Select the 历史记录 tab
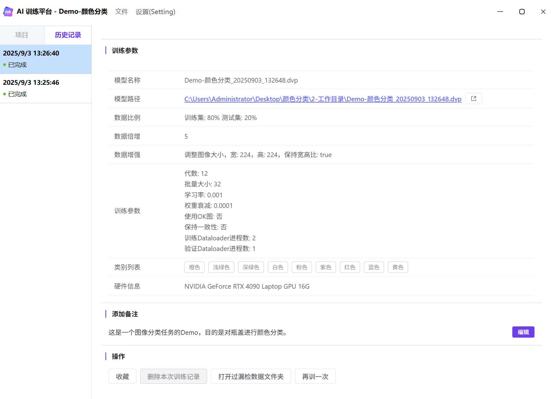Screen dimensions: 551x399 pyautogui.click(x=68, y=35)
